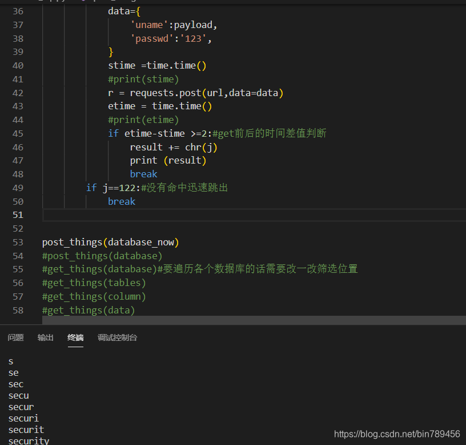Click the text 'post_things(database_now)'

tap(111, 243)
